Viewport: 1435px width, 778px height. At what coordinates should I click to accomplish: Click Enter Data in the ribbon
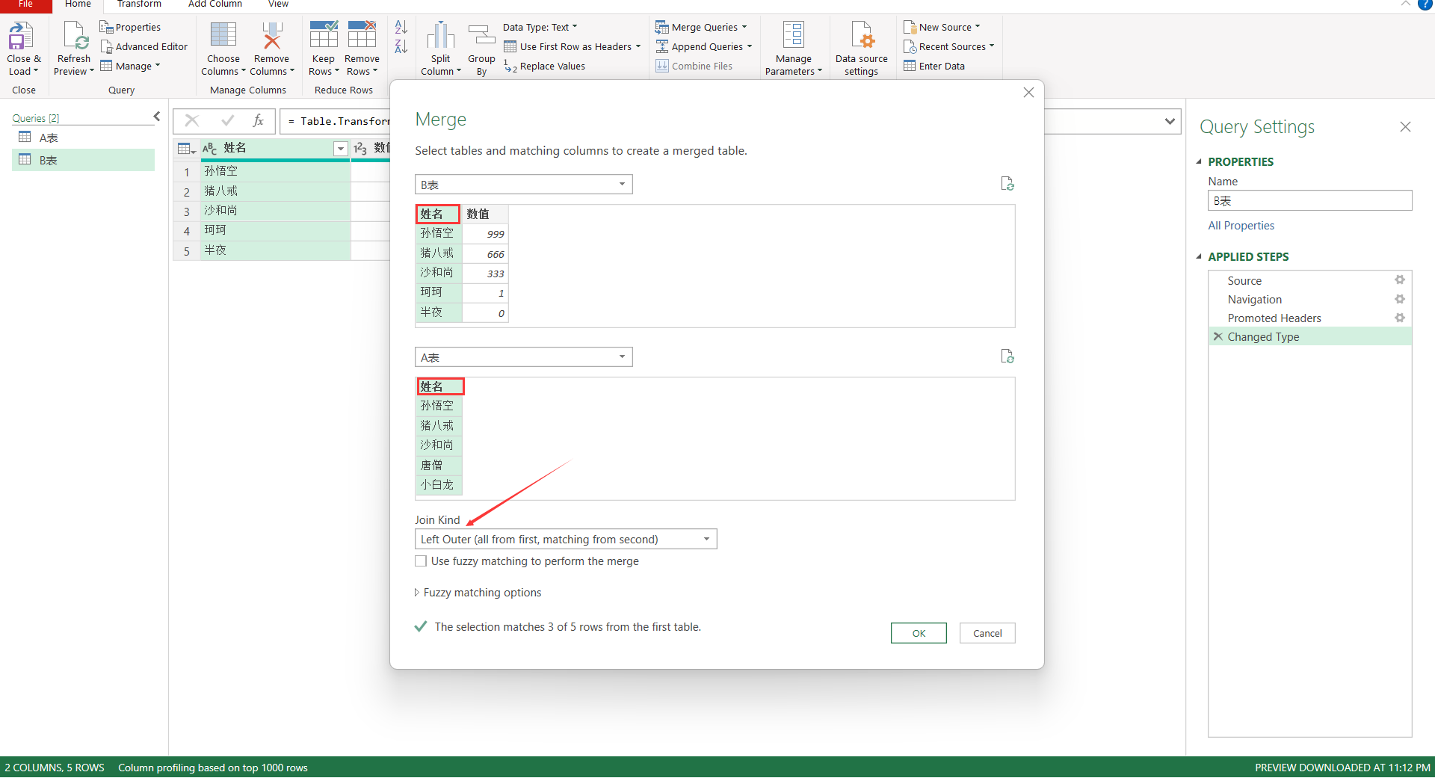tap(934, 67)
